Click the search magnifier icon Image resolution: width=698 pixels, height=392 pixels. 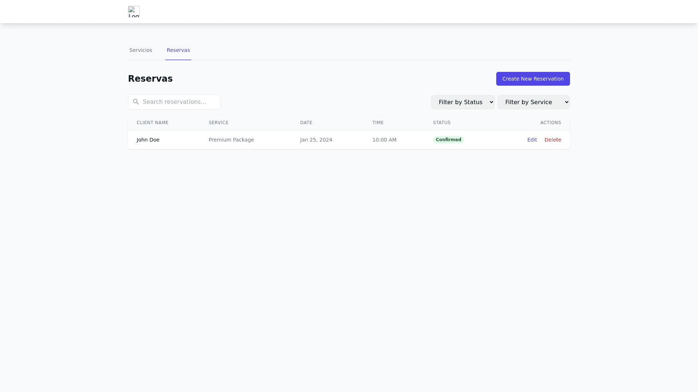click(136, 102)
